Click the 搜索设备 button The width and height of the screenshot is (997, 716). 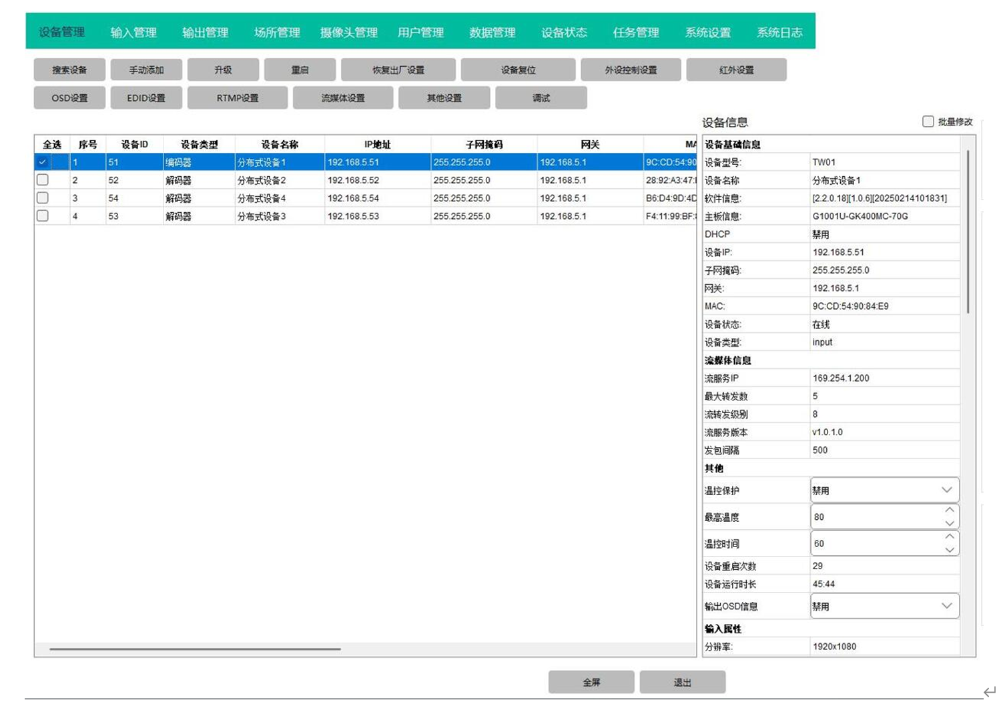[x=69, y=70]
